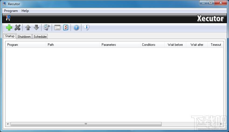229x132 pixels.
Task: Sort by the Path column header
Action: tap(73, 45)
